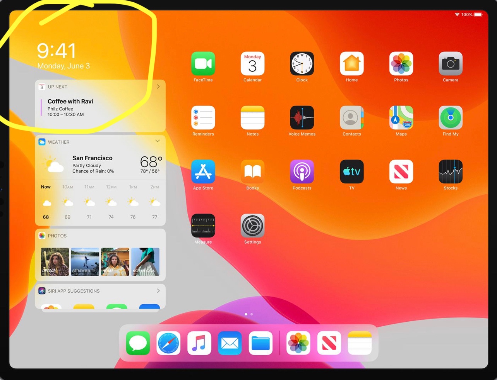Open Reminders
The image size is (497, 380).
click(203, 118)
